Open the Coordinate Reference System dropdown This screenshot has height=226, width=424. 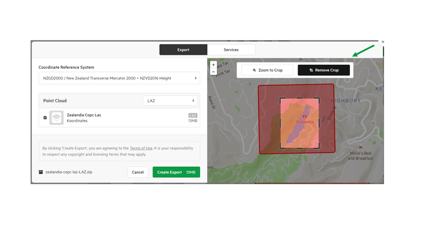pos(119,78)
